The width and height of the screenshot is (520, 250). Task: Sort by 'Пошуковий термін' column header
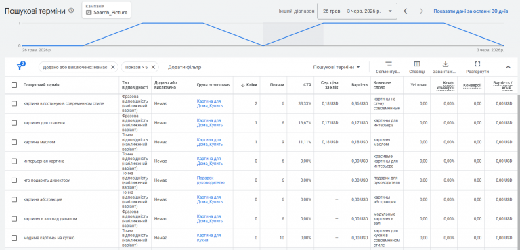point(41,85)
